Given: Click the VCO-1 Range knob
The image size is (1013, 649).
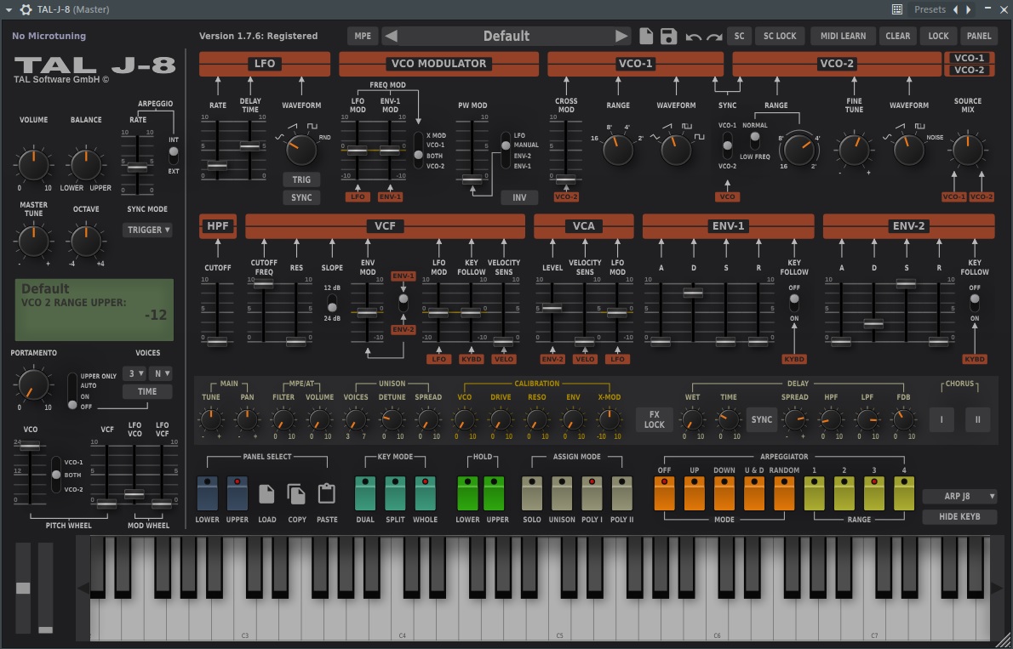Looking at the screenshot, I should click(x=618, y=150).
